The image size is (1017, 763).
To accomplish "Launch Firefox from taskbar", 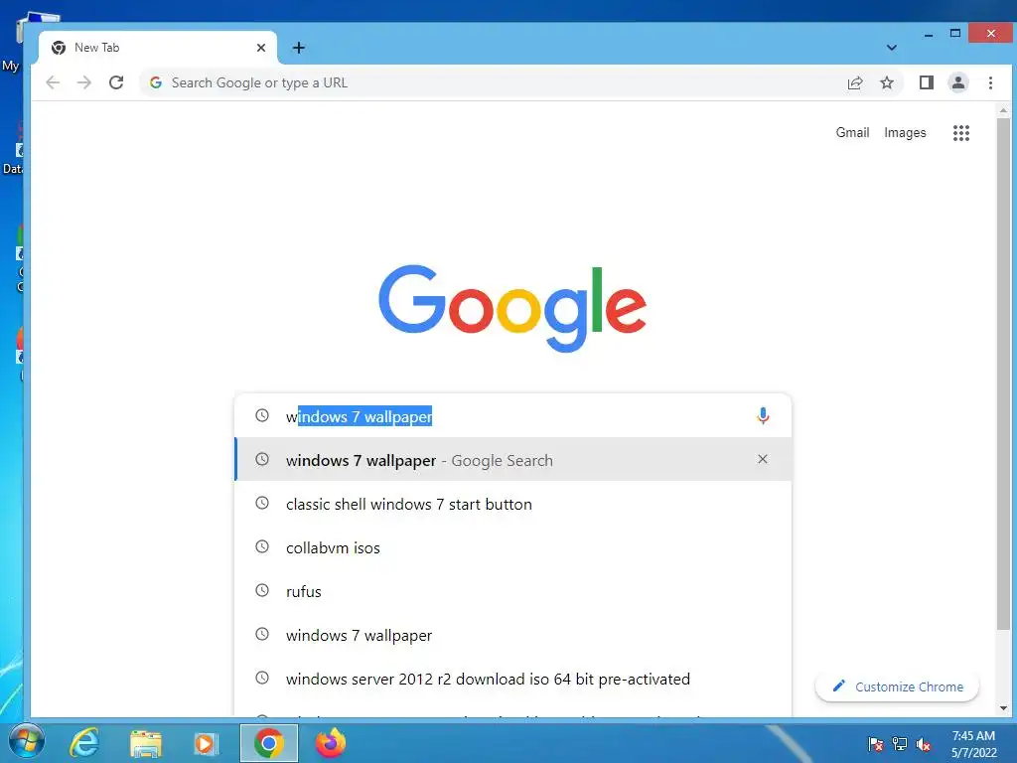I will coord(330,743).
